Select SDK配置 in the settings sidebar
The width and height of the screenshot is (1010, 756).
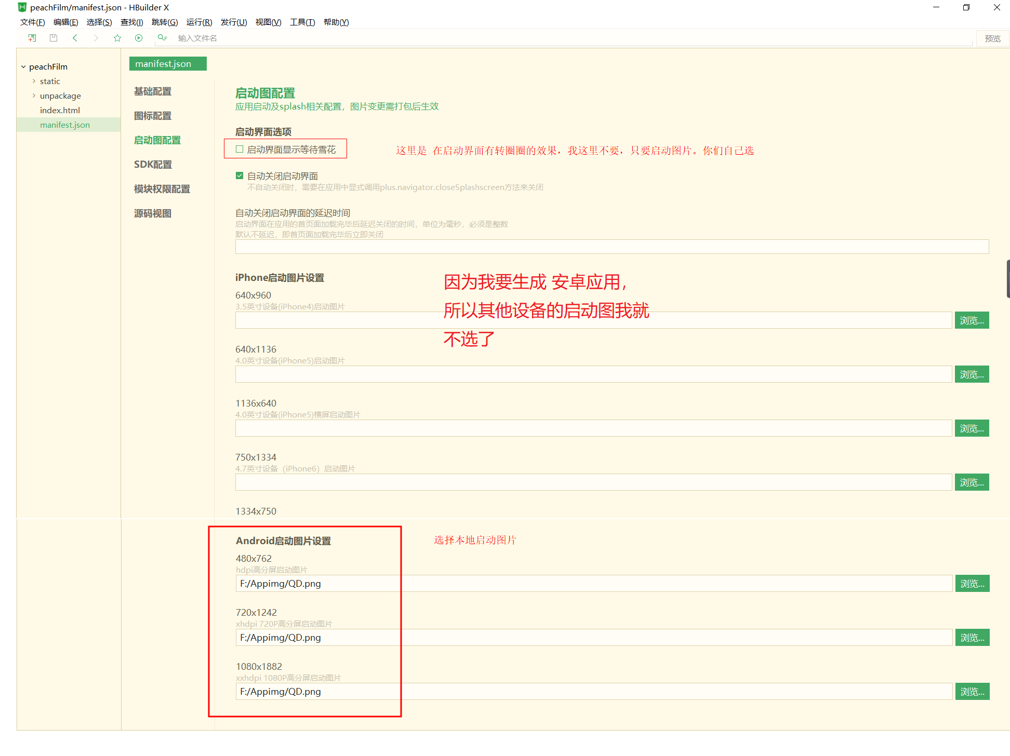153,164
